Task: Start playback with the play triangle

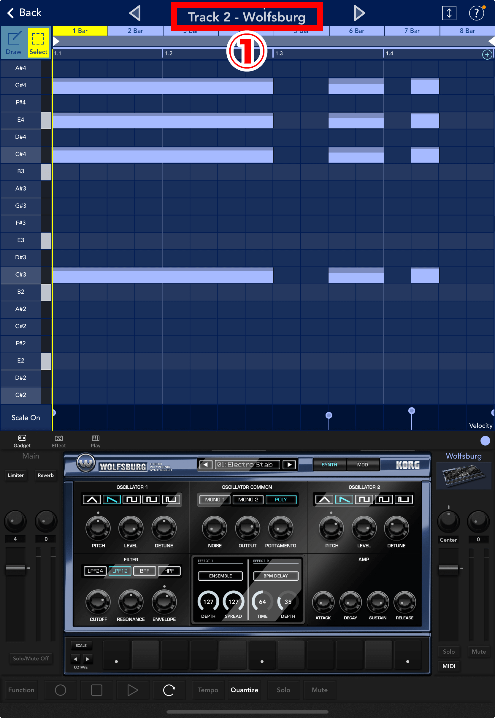Action: (133, 690)
